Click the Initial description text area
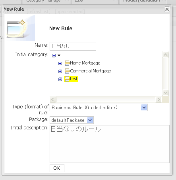Screen dimensions: 176x180 pyautogui.click(x=110, y=144)
